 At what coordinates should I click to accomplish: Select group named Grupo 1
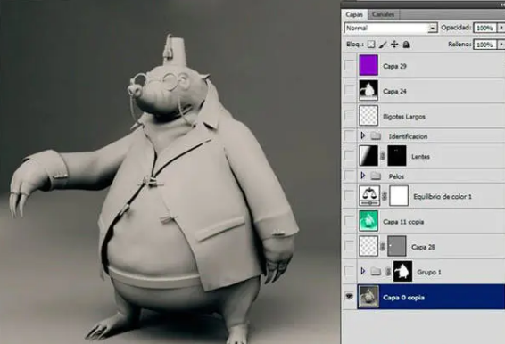tap(429, 272)
